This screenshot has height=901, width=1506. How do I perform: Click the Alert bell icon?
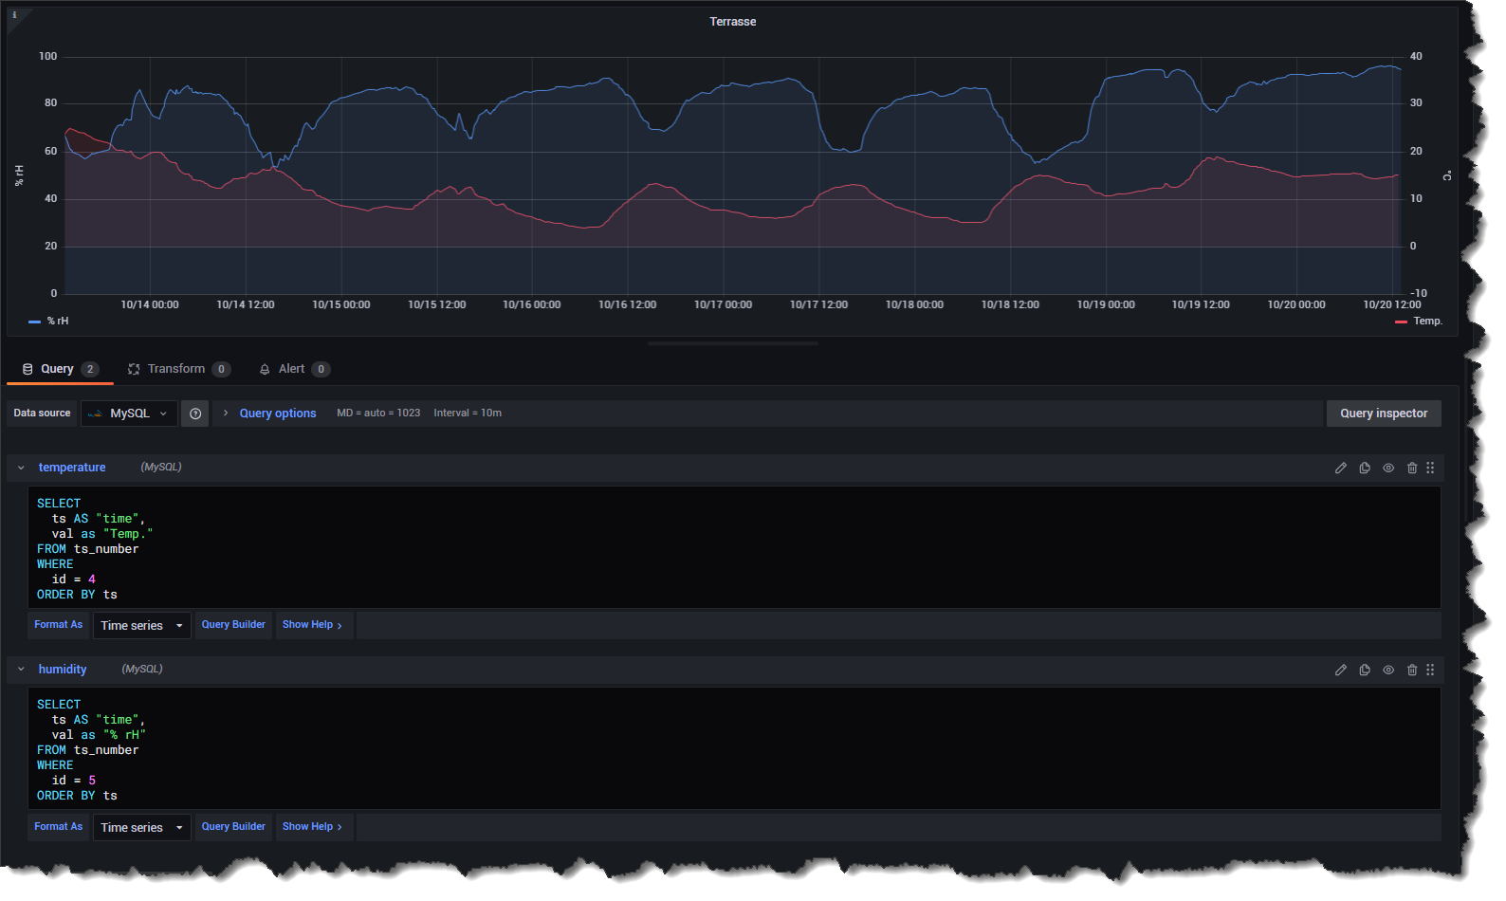(x=265, y=369)
